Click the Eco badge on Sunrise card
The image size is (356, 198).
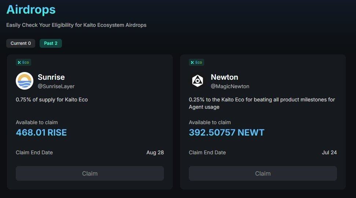point(23,62)
